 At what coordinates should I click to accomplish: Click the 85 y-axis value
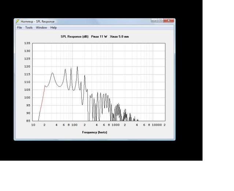click(x=28, y=121)
